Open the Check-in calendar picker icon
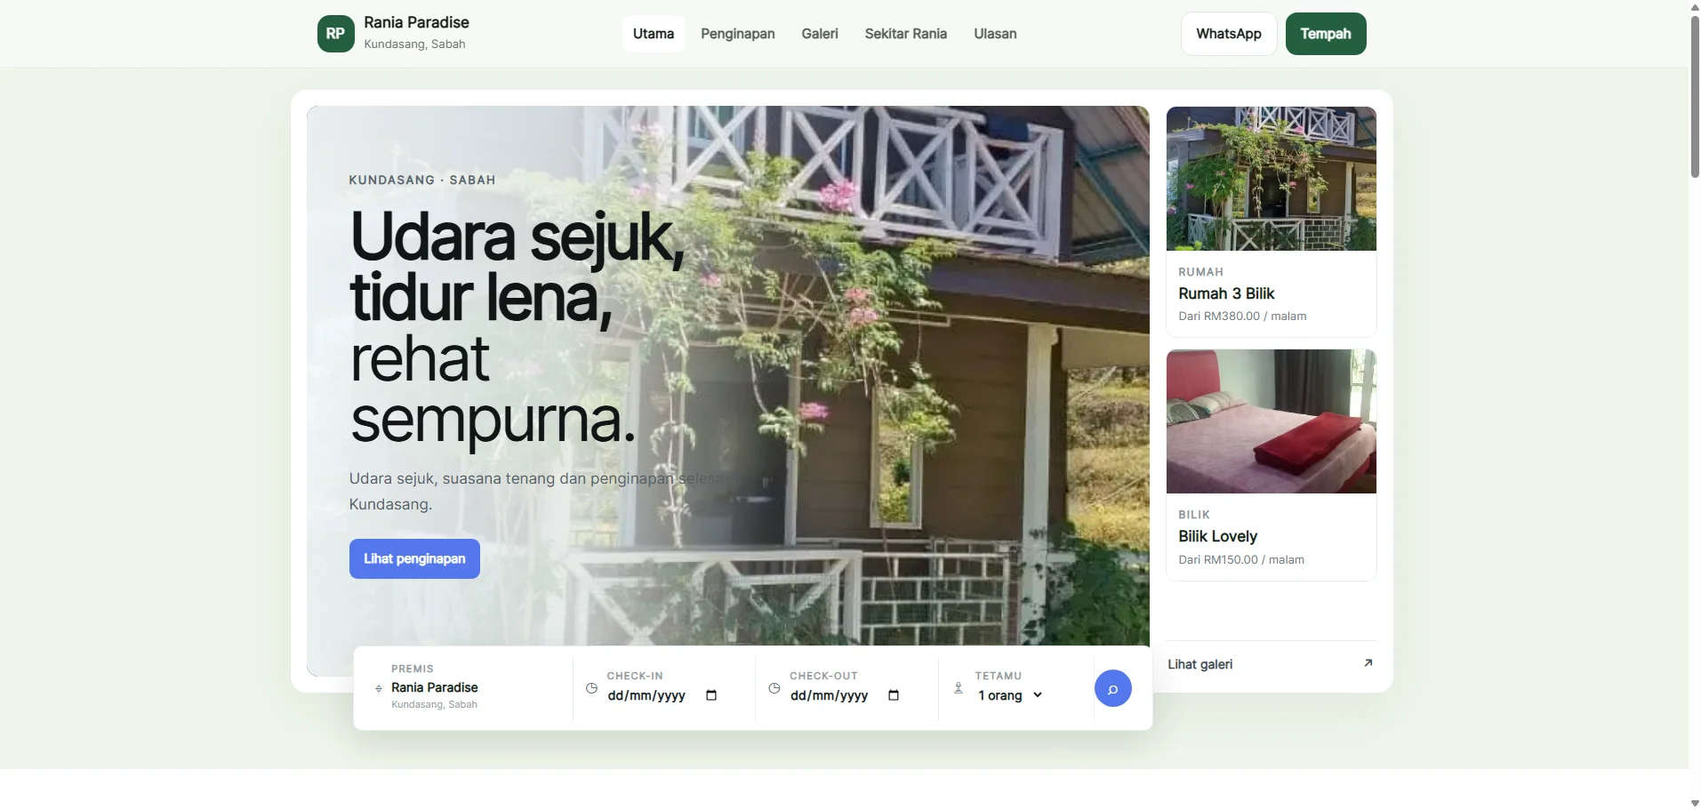Screen dimensions: 1701x810 pos(711,695)
